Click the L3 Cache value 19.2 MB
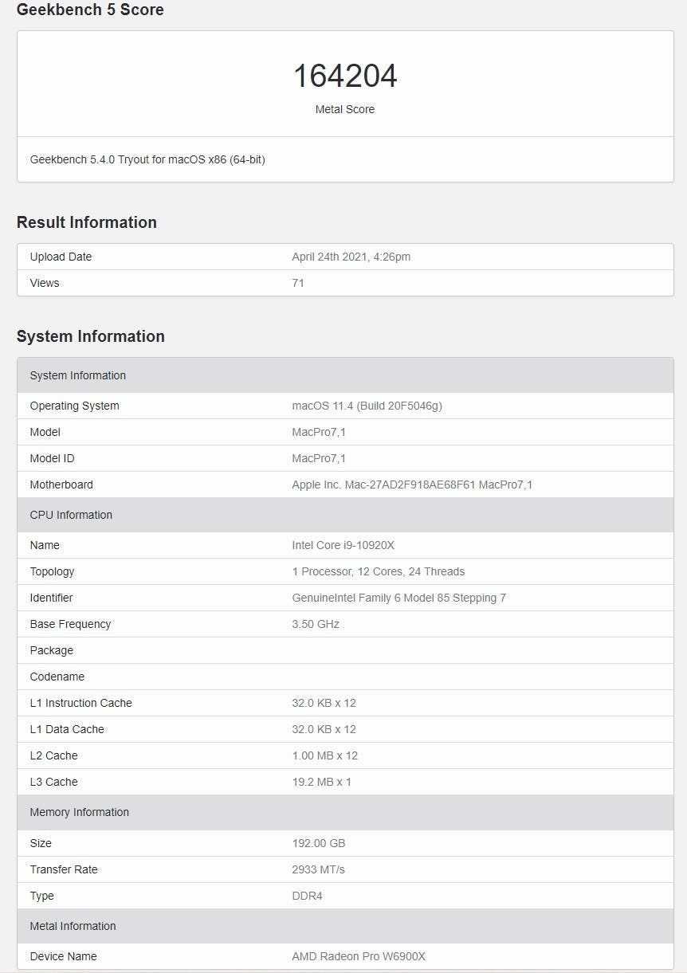 pos(321,782)
